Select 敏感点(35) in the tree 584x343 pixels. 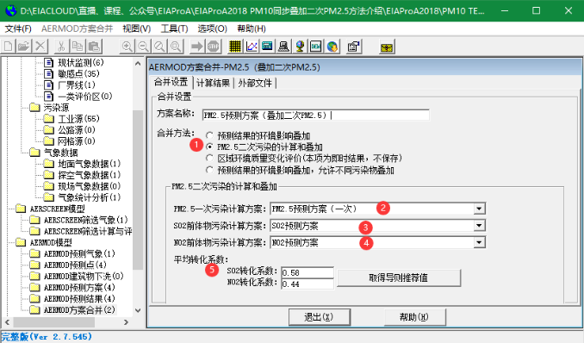[78, 74]
